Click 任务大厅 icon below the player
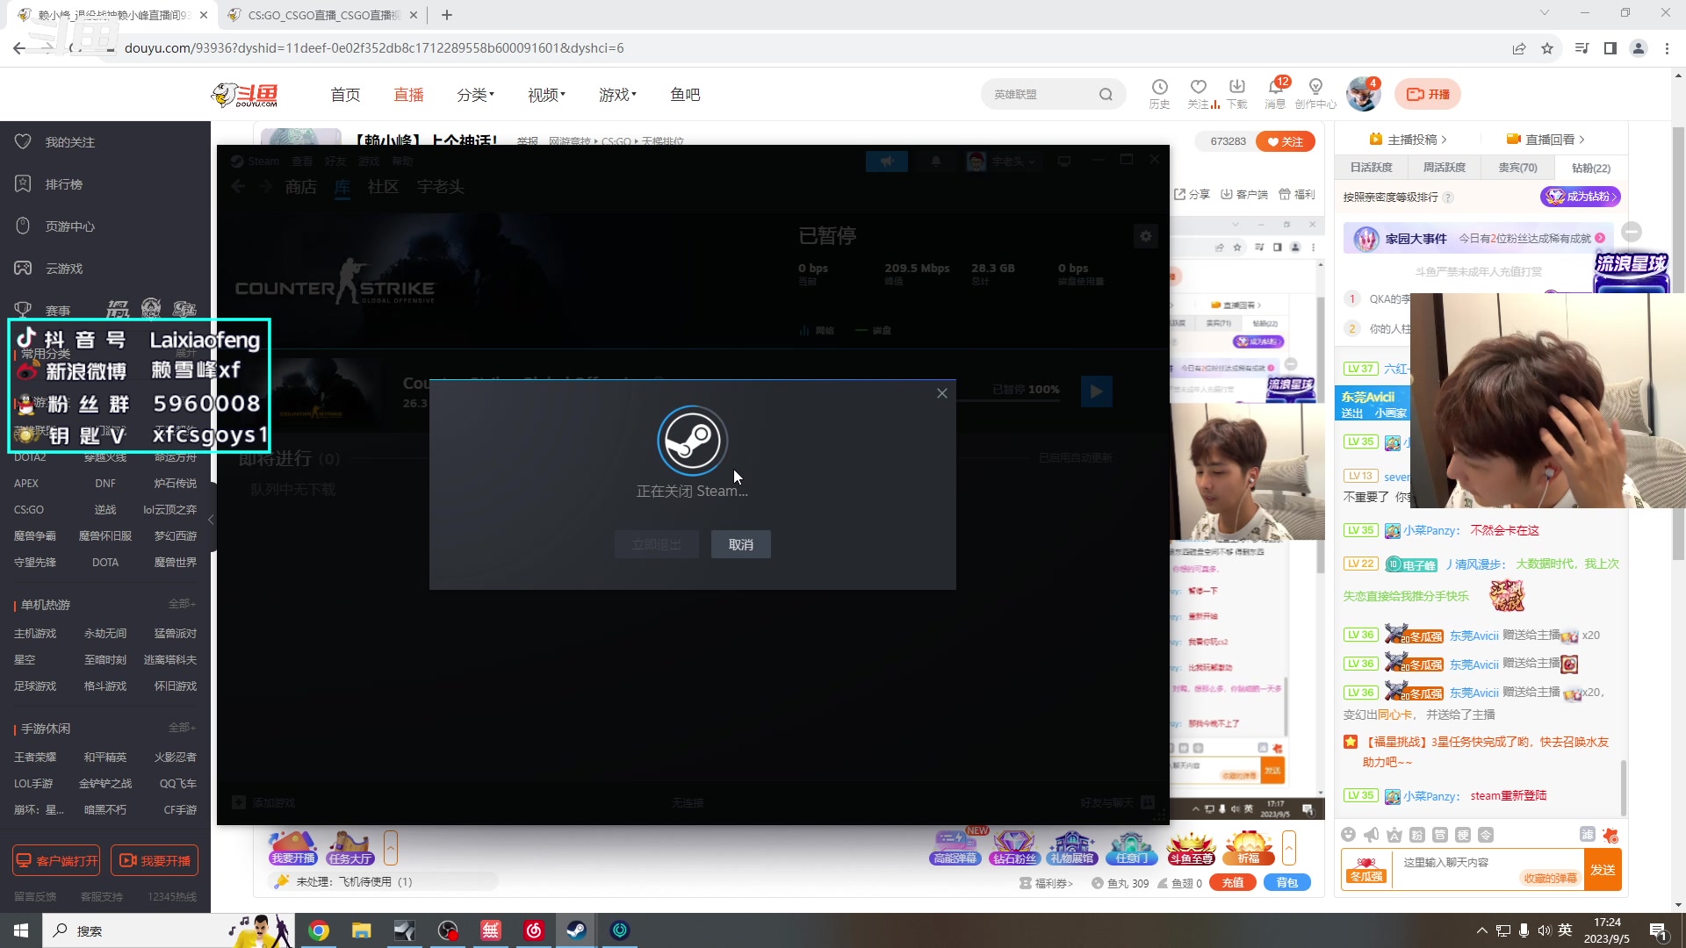This screenshot has height=948, width=1686. pyautogui.click(x=349, y=847)
